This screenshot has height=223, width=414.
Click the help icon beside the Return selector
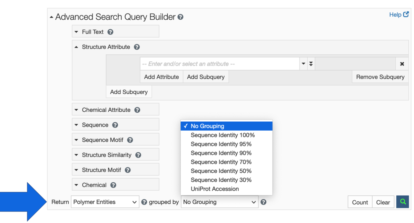[144, 202]
